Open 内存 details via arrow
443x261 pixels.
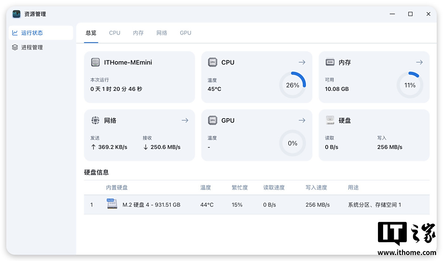[x=419, y=62]
